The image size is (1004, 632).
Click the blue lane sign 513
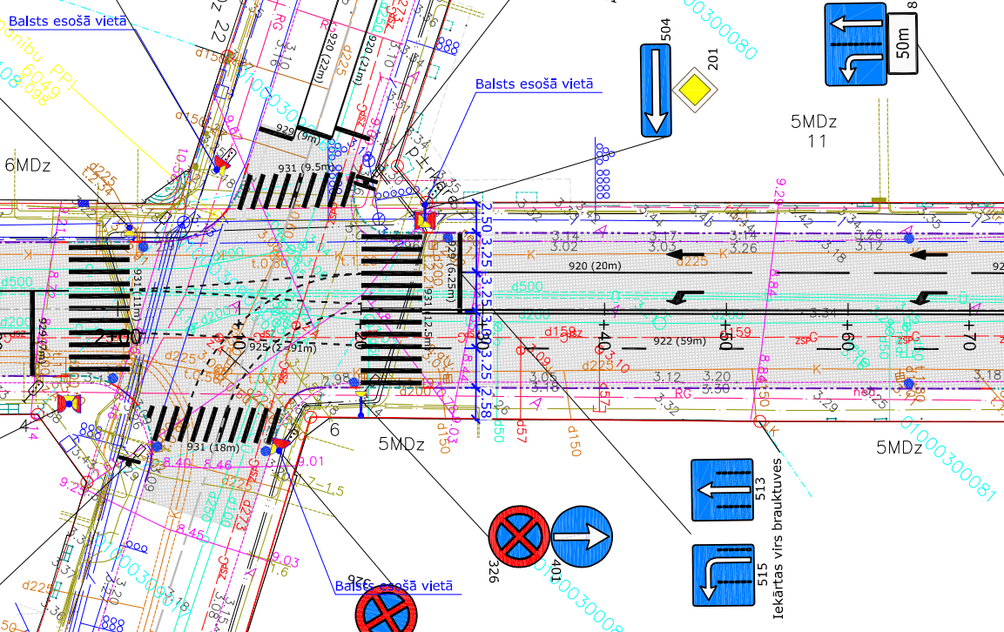click(722, 491)
